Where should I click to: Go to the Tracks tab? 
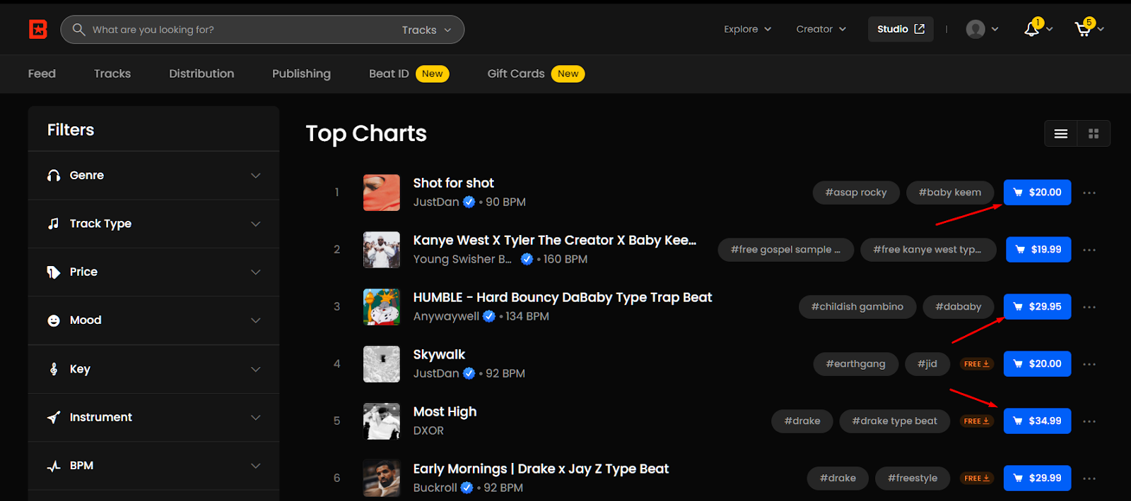112,73
